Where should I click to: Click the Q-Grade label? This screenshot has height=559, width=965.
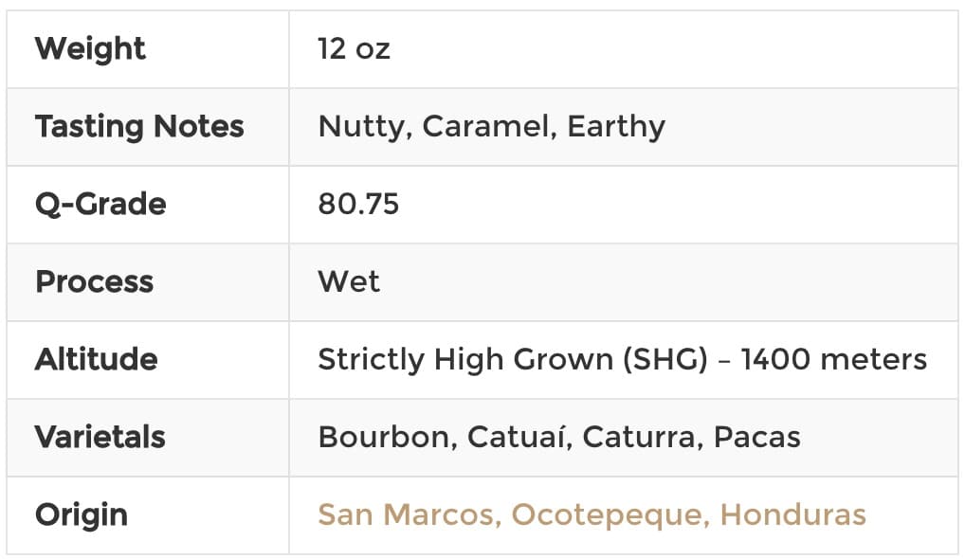tap(100, 204)
